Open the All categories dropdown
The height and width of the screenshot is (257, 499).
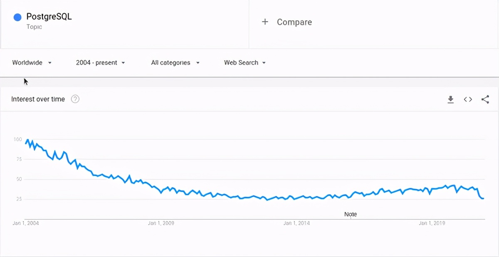pos(175,63)
